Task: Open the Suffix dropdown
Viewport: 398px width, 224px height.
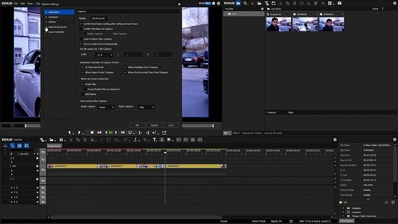Action: [104, 55]
